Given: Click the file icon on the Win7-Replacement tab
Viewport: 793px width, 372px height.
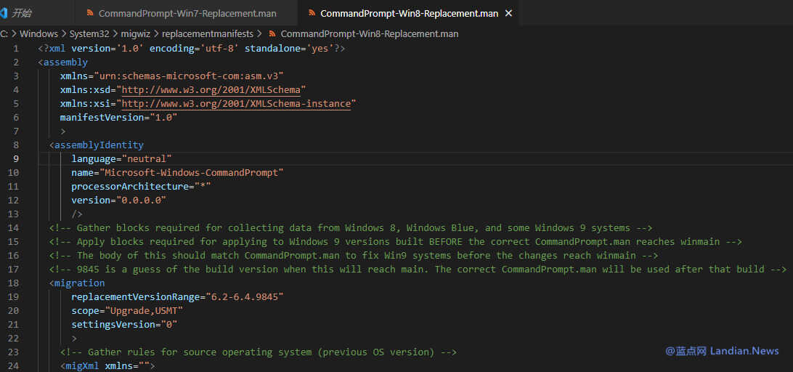Looking at the screenshot, I should coord(90,13).
